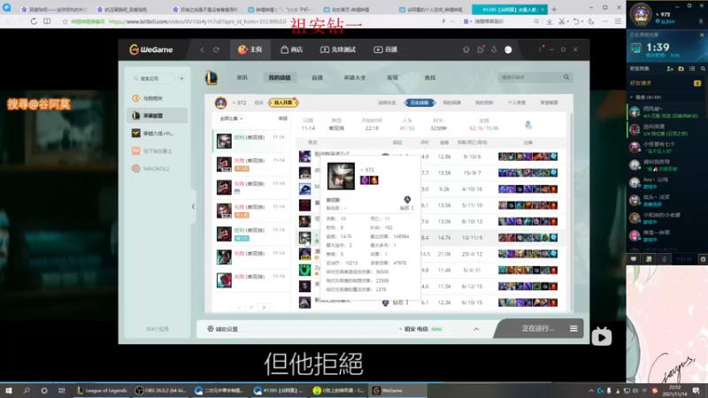Open the hamburger menu beside 正在运行
The image size is (708, 398).
[x=573, y=328]
